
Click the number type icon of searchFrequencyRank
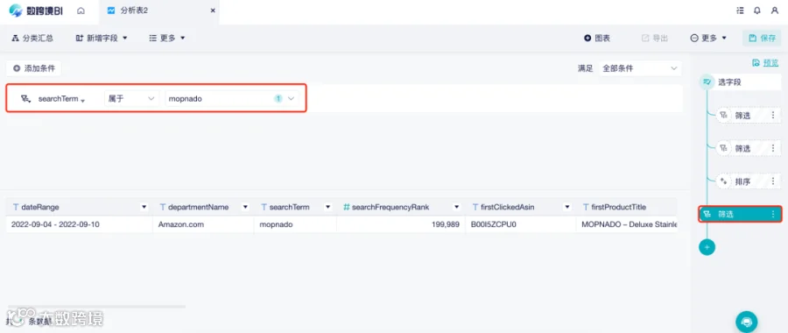[346, 207]
